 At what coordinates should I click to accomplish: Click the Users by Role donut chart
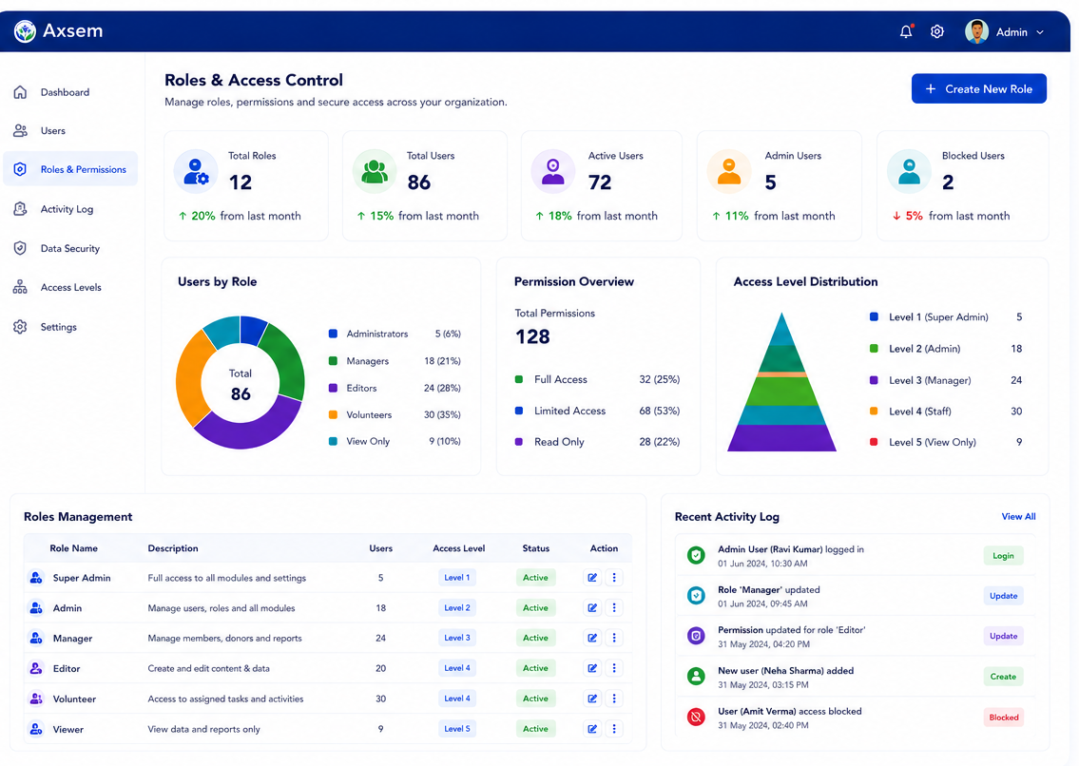(241, 383)
